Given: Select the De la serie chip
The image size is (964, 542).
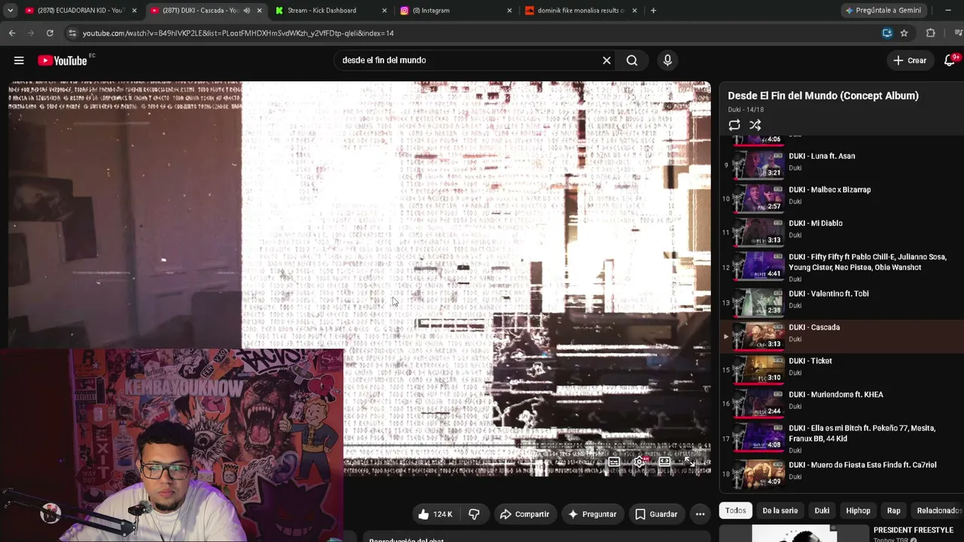Looking at the screenshot, I should (x=780, y=510).
